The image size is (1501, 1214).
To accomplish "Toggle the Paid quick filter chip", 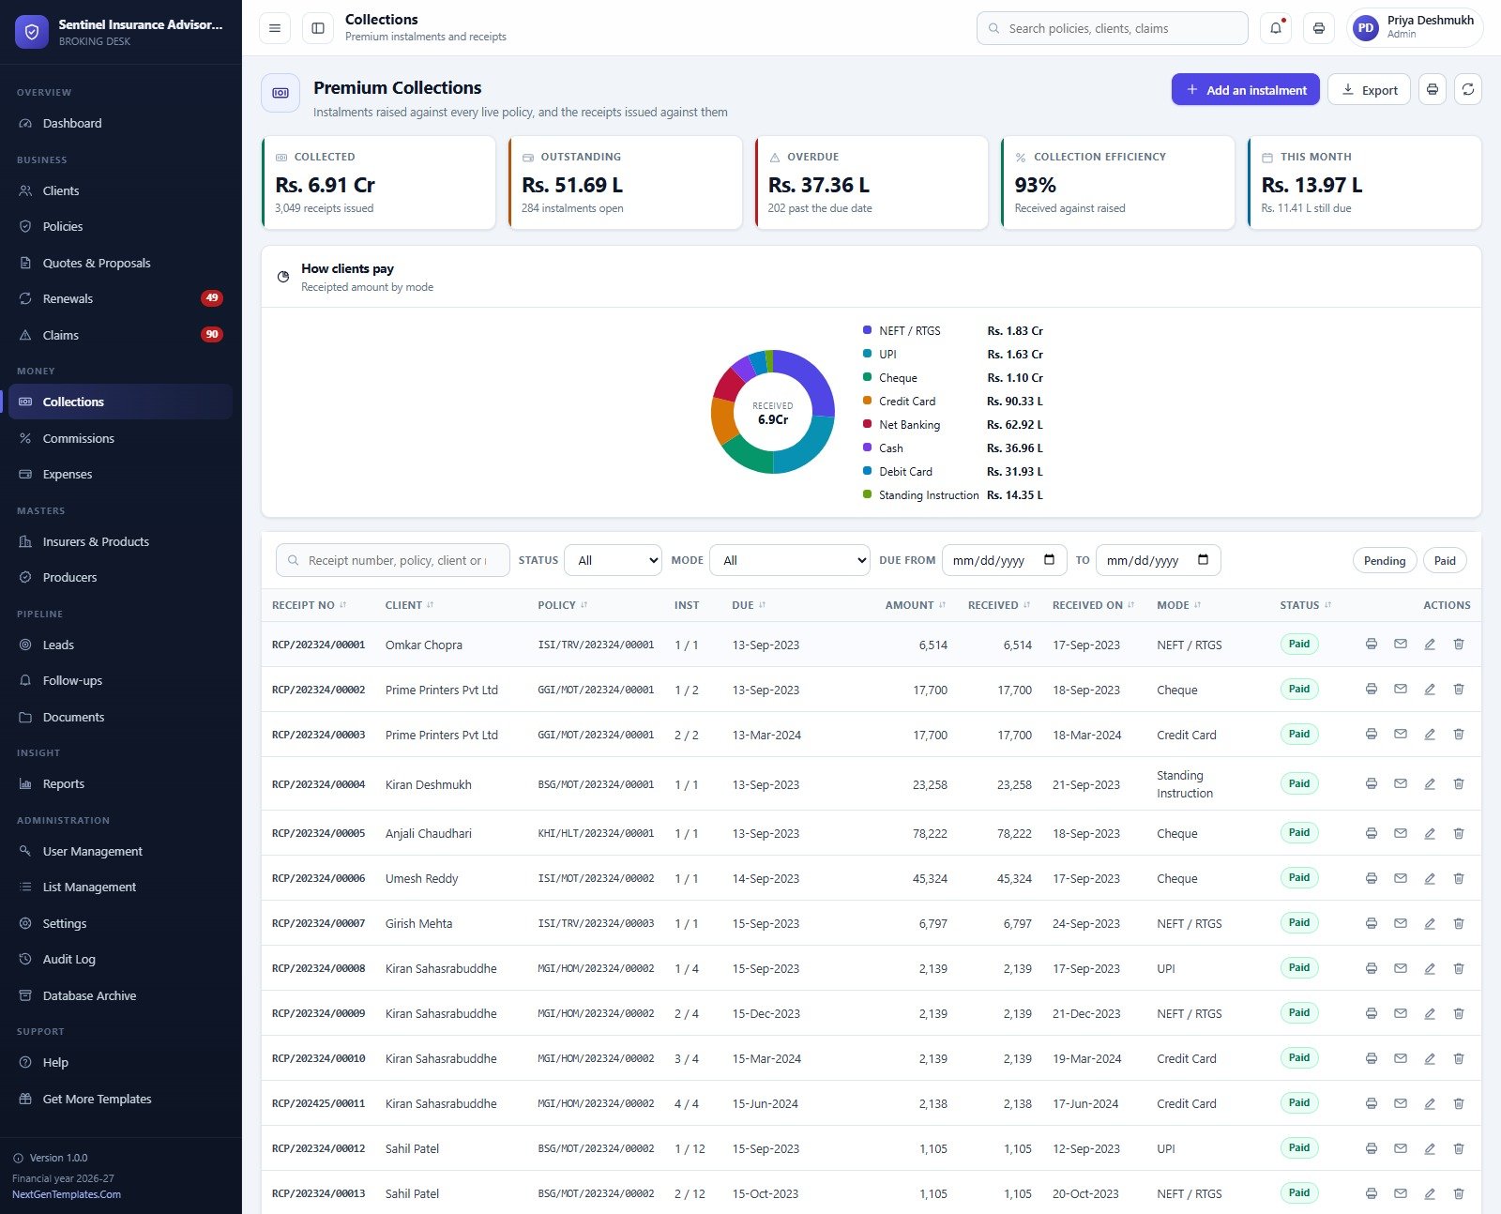I will [1445, 560].
